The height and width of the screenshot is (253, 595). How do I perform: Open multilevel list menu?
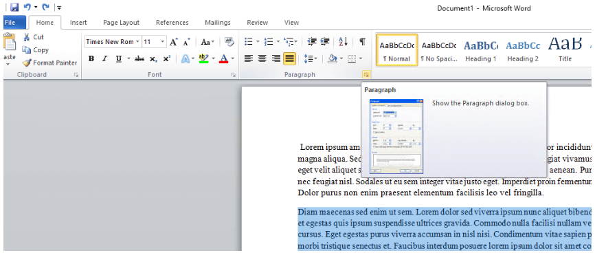[291, 41]
